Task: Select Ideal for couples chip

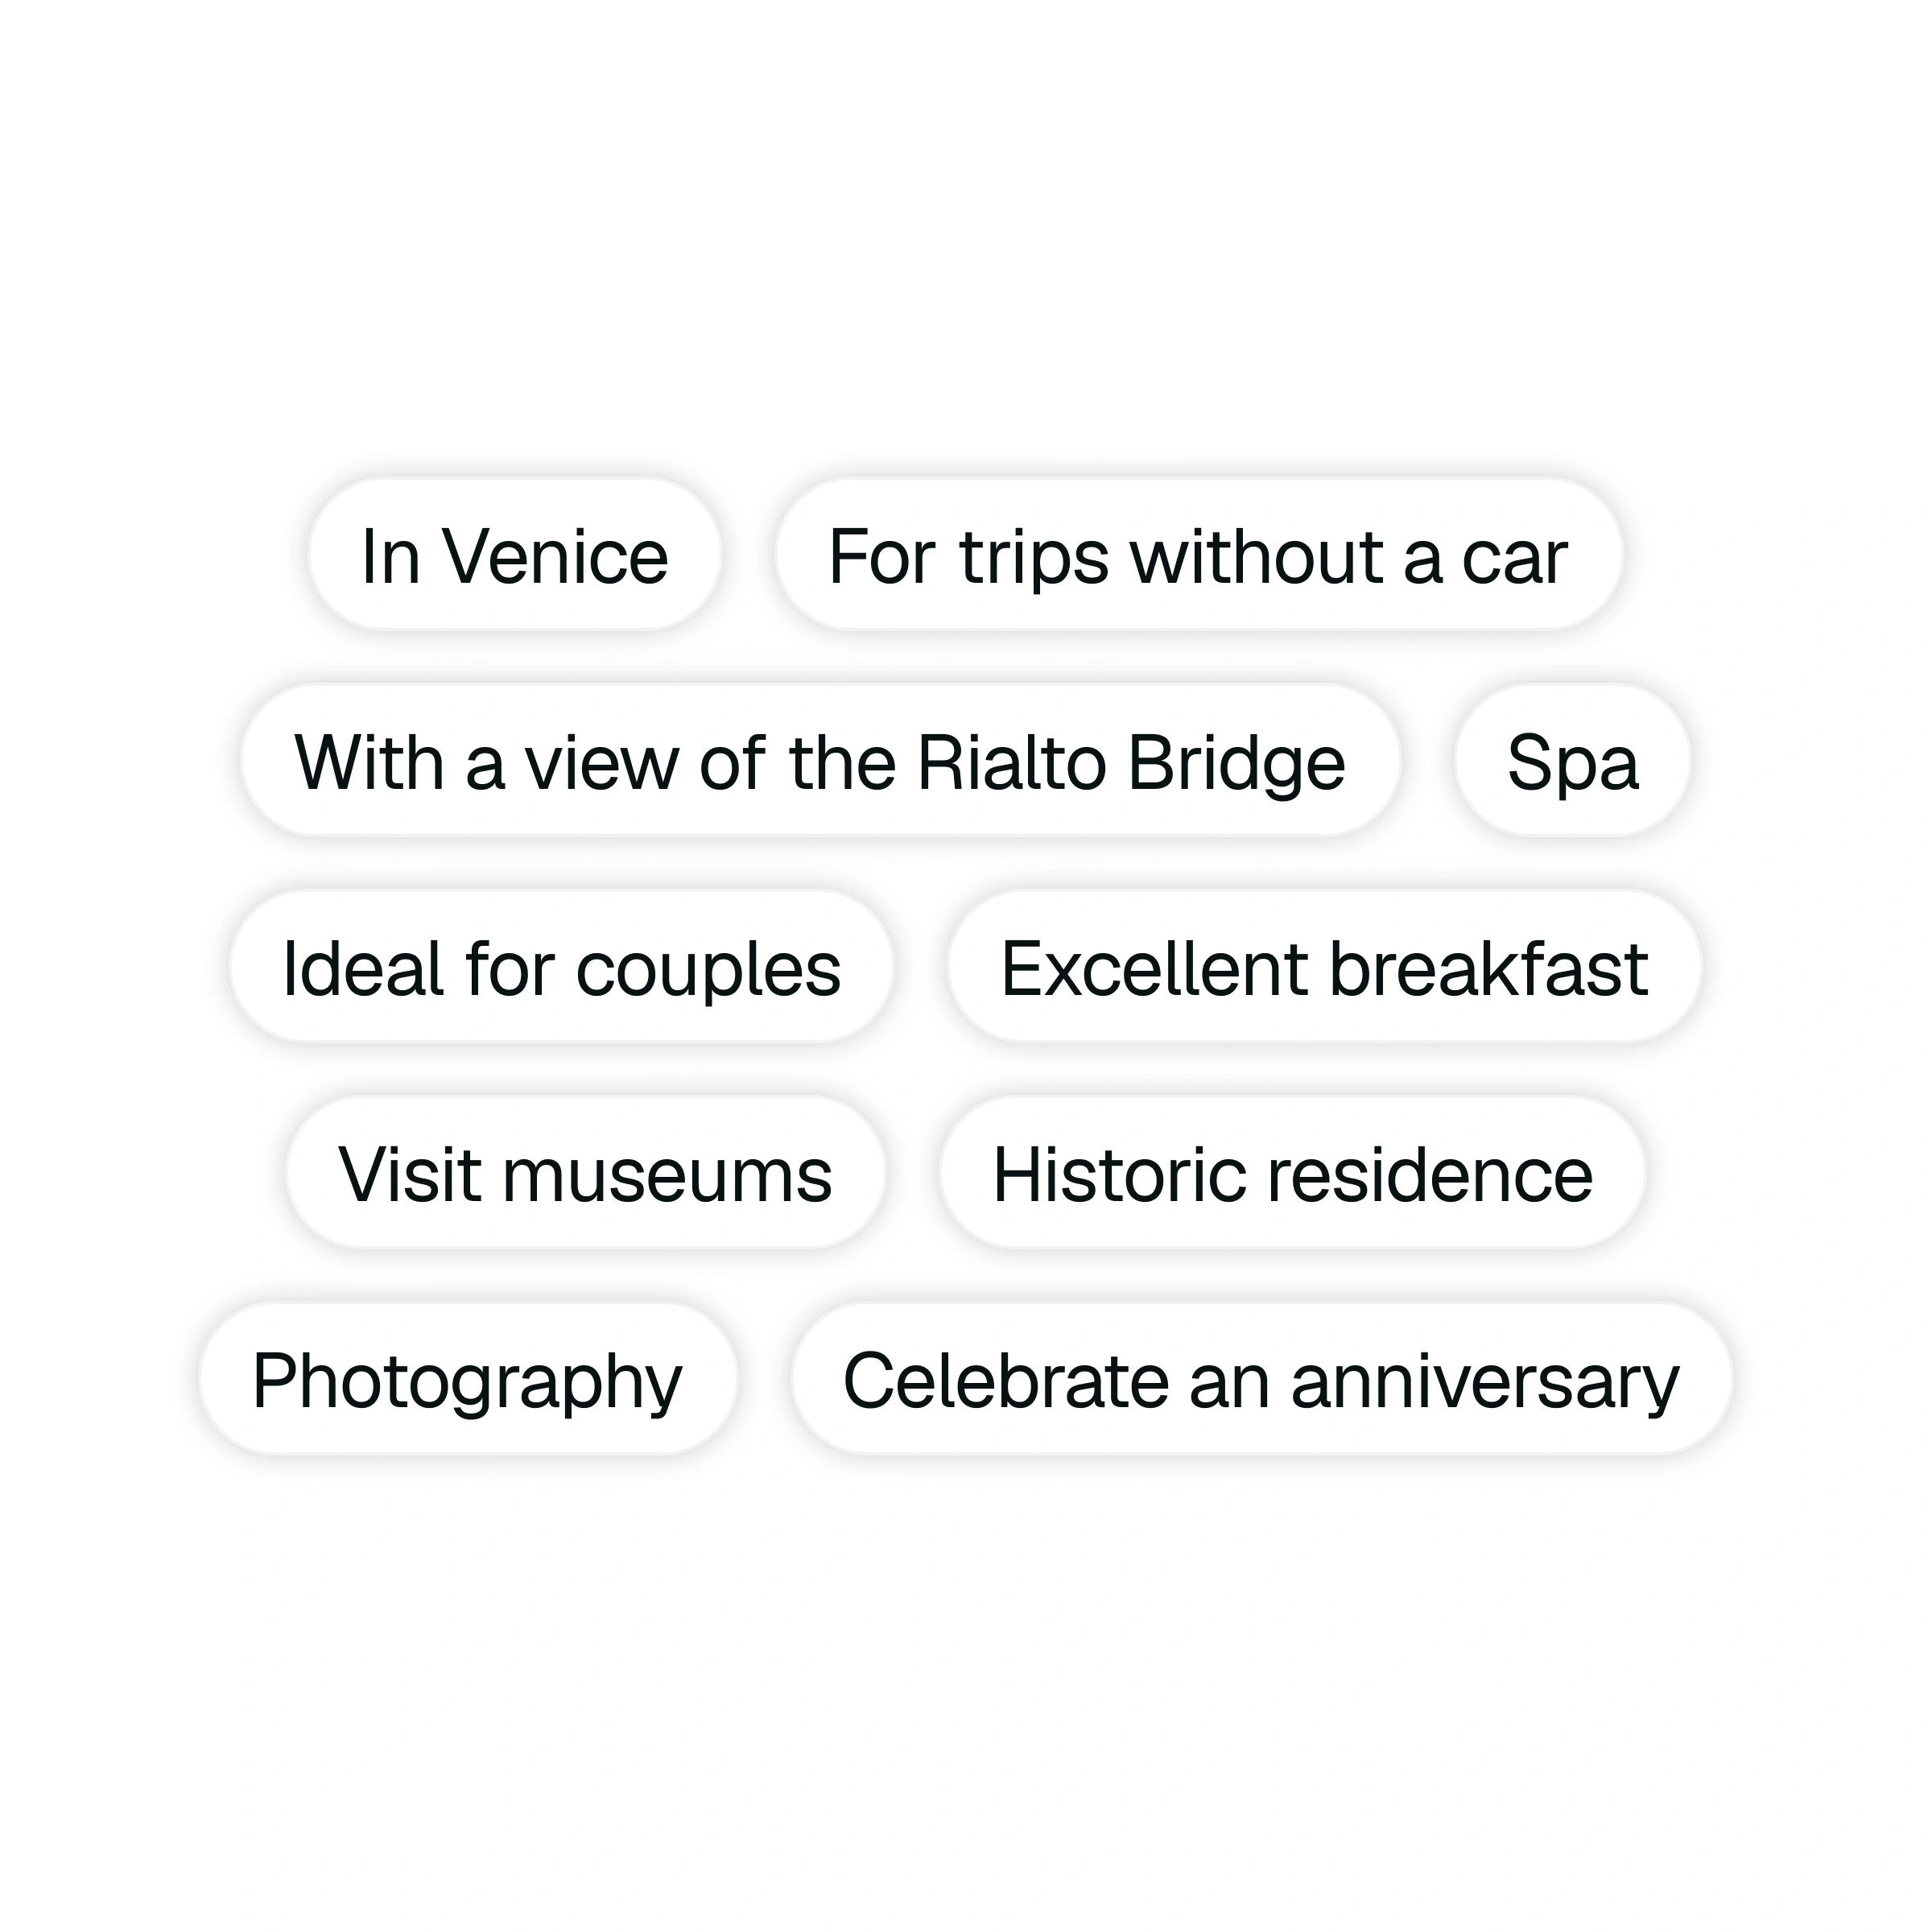Action: coord(561,968)
